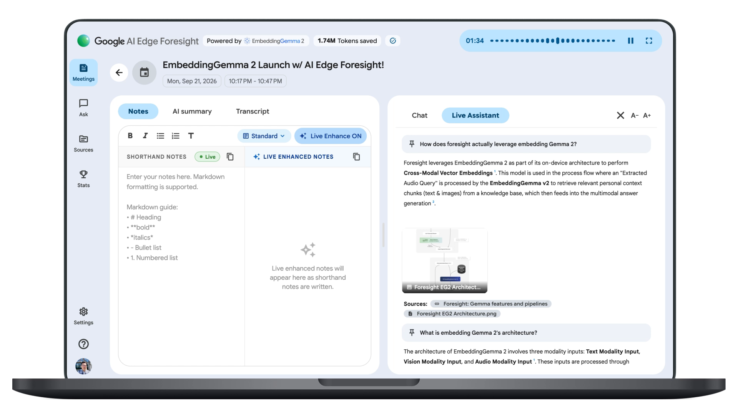738x415 pixels.
Task: Pin the embedding Gemma 2's architecture question
Action: coord(412,333)
